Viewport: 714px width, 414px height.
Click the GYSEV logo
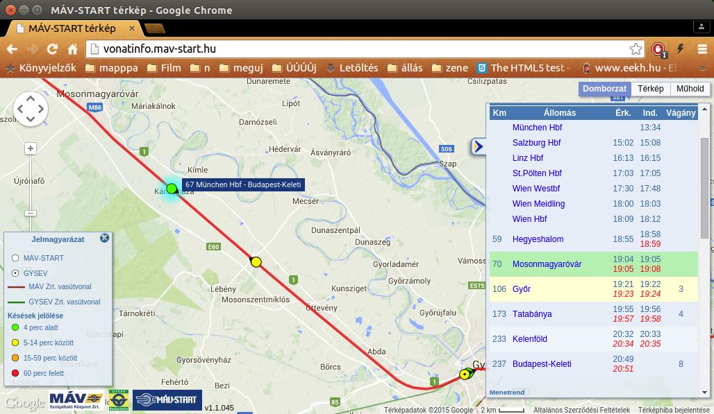click(118, 400)
